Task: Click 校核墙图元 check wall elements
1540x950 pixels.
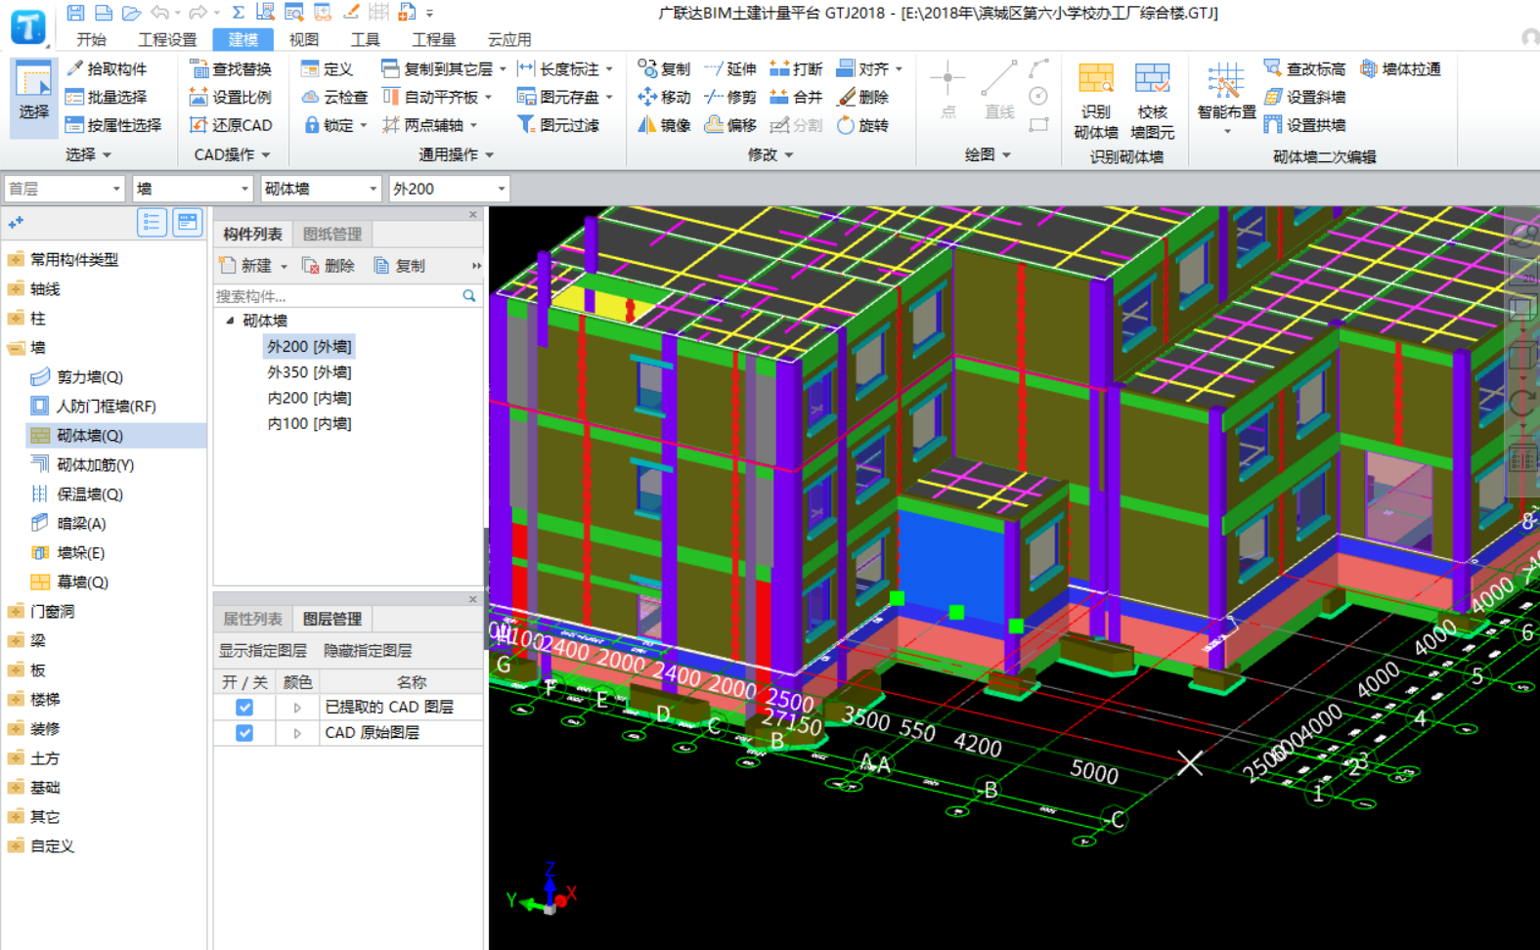Action: click(1152, 101)
